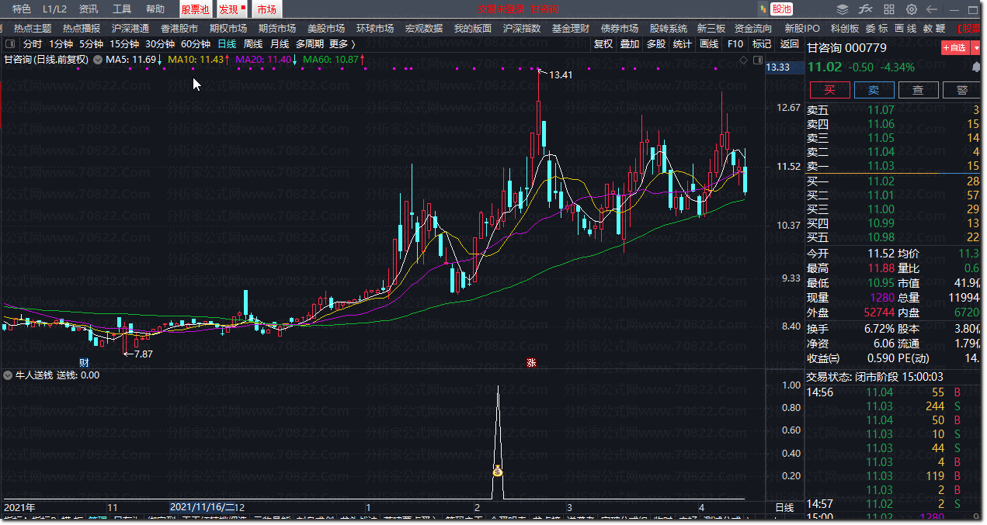Select the 5分钟 period

91,44
